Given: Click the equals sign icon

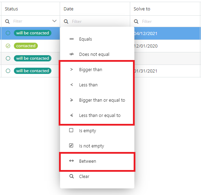Looking at the screenshot, I should tap(72, 39).
